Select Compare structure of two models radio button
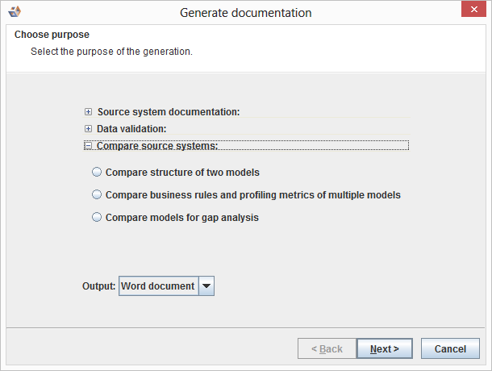 (x=98, y=172)
